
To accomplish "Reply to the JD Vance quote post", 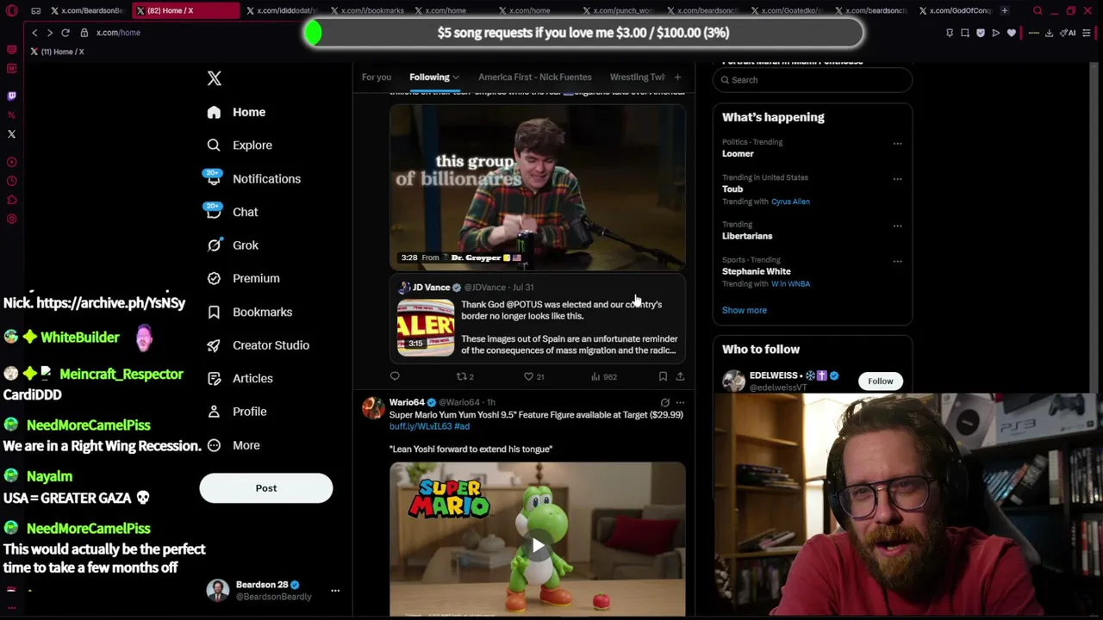I will tap(395, 376).
